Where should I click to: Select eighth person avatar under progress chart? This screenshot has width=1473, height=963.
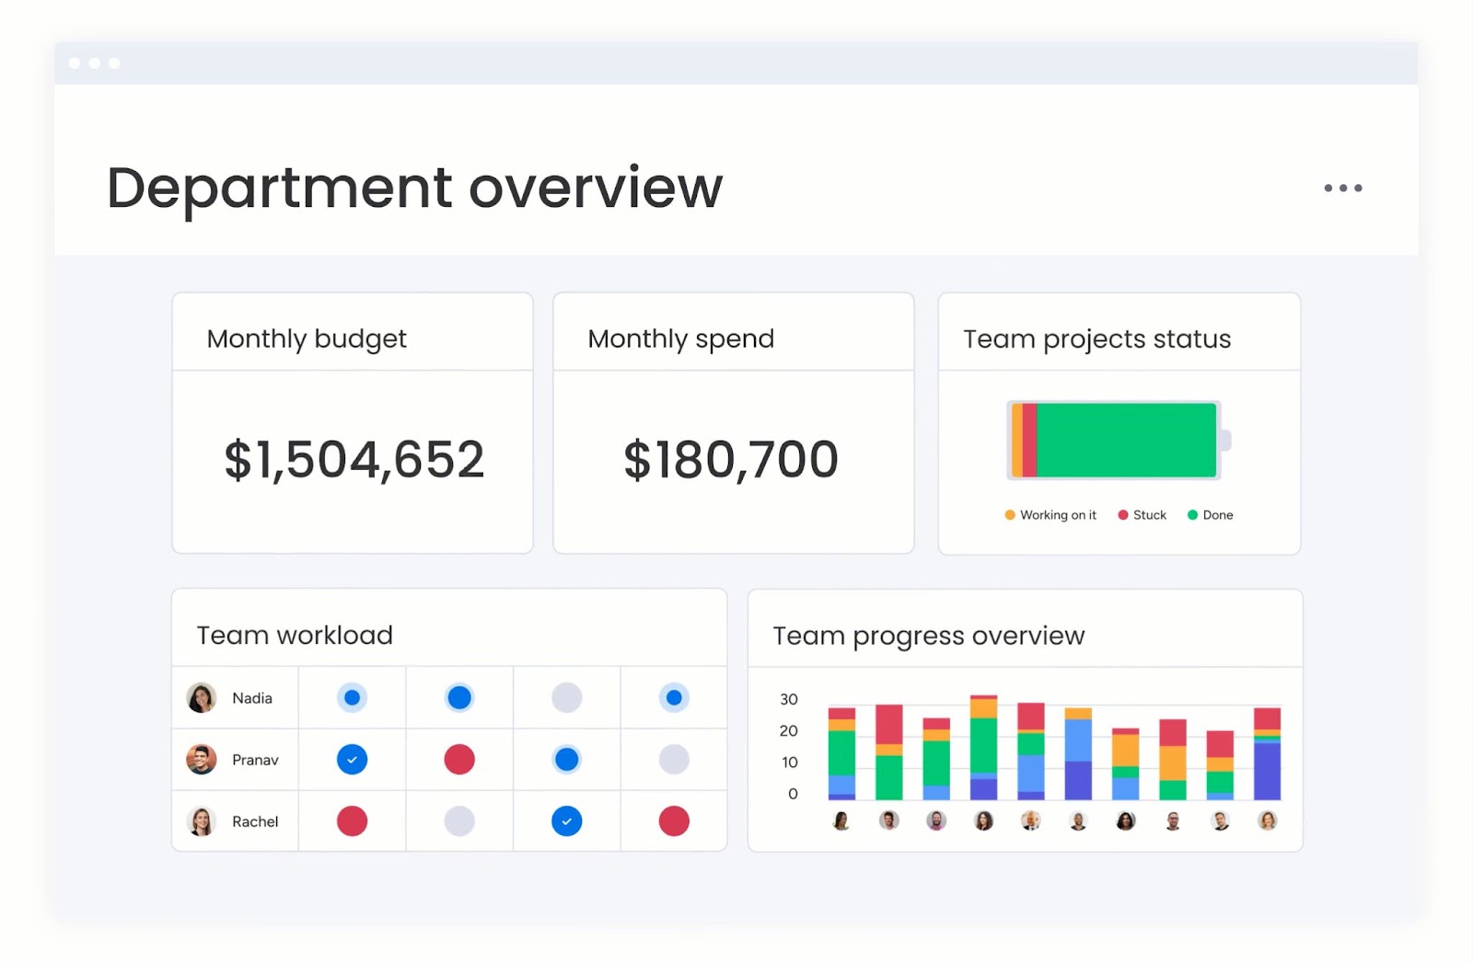[x=1173, y=820]
